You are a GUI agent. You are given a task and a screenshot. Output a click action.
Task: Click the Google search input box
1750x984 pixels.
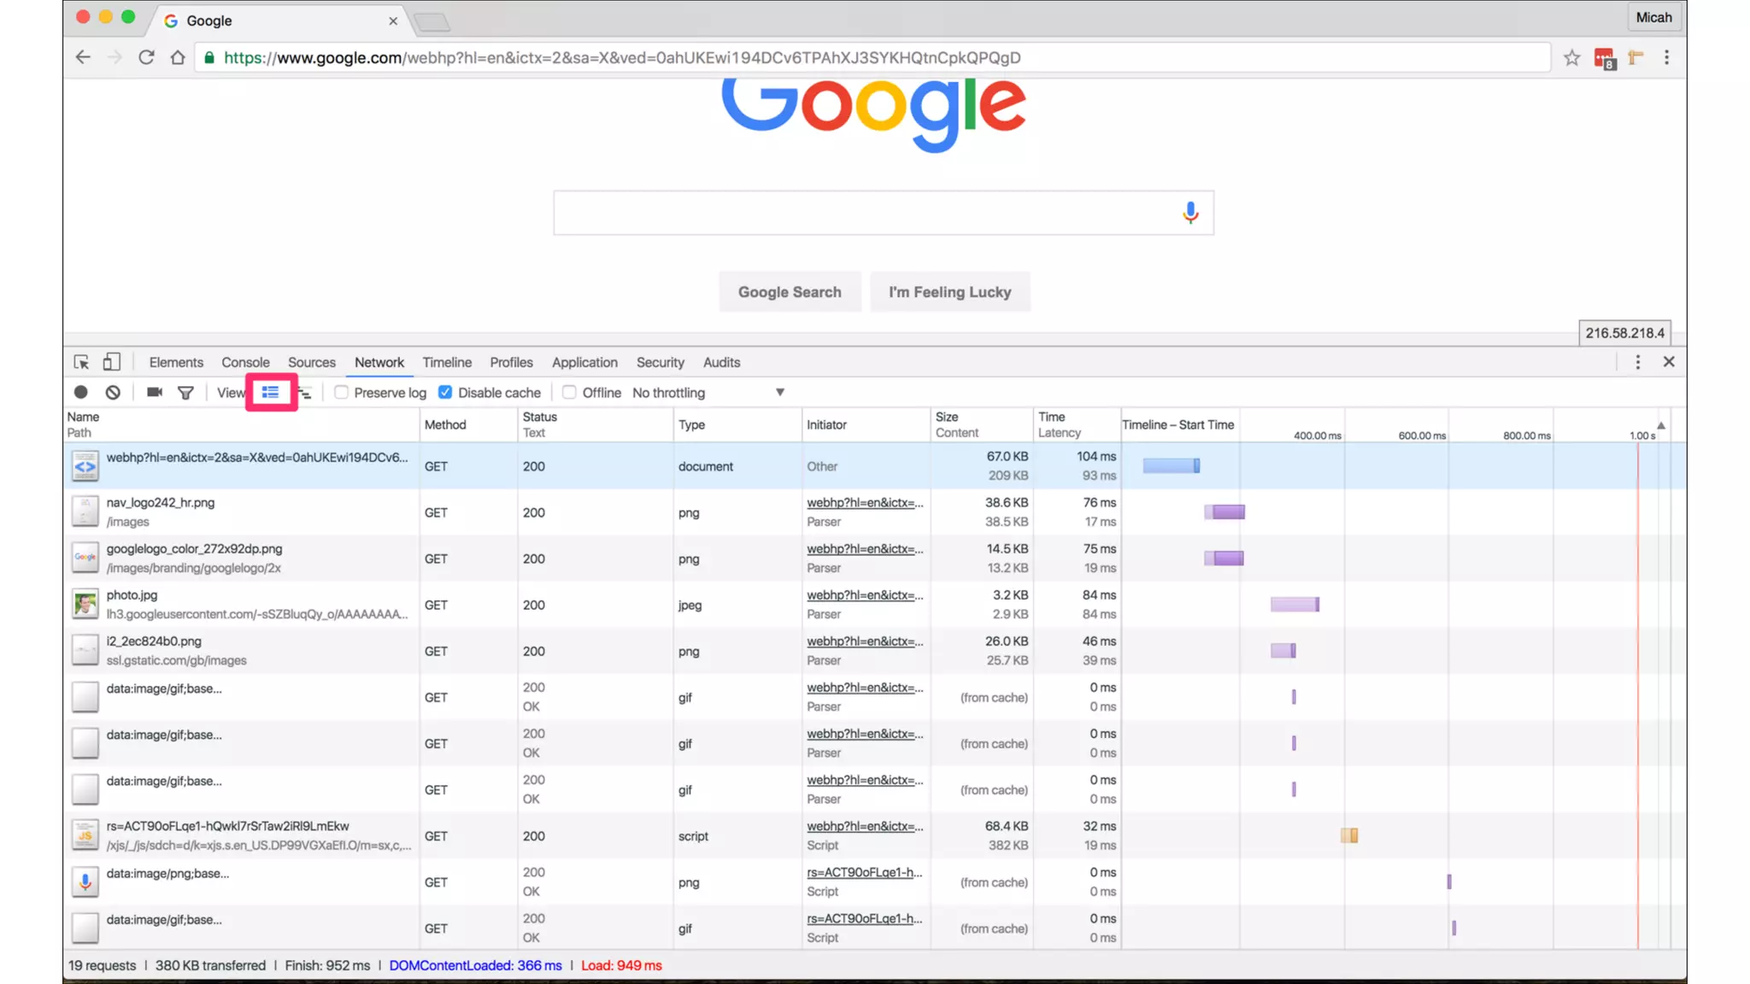[x=863, y=213]
